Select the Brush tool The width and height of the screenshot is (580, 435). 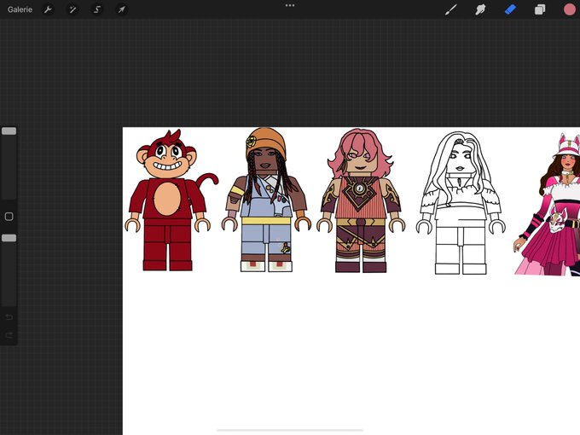pyautogui.click(x=450, y=9)
